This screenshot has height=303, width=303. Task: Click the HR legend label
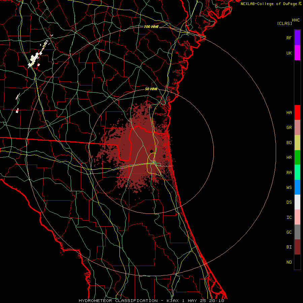289,158
